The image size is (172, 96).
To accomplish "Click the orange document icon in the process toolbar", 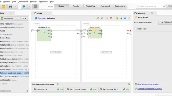I will coord(111,18).
